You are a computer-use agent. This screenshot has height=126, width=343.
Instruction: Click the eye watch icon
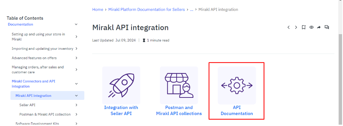pos(312,28)
